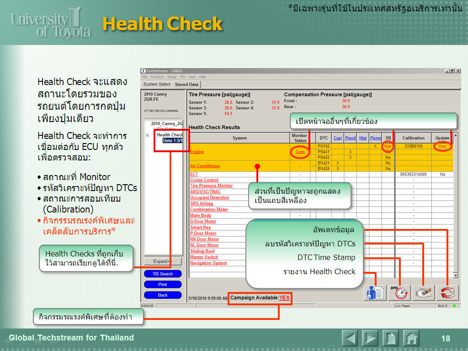Image resolution: width=468 pixels, height=351 pixels.
Task: Open the User menu
Action: coord(192,77)
